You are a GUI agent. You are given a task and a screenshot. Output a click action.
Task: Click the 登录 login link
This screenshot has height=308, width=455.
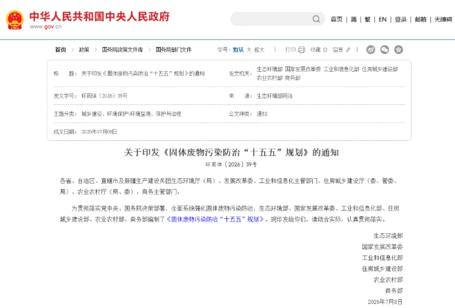tap(400, 19)
